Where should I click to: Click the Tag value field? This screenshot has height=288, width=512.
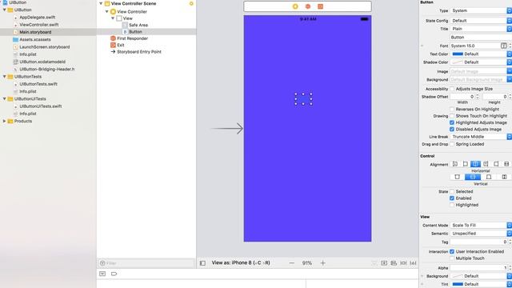pos(478,242)
